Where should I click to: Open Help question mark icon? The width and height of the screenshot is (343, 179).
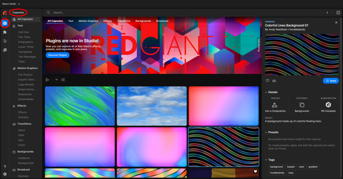(x=5, y=167)
